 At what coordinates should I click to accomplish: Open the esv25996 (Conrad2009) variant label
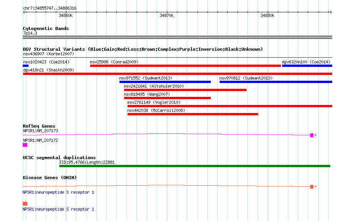[x=114, y=62]
